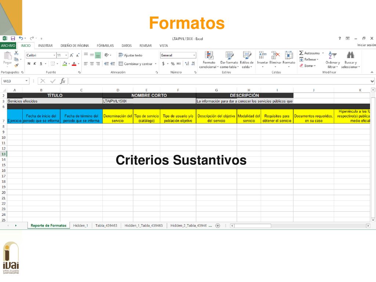Open Excel help question mark
Image resolution: width=376 pixels, height=282 pixels.
tap(340, 38)
